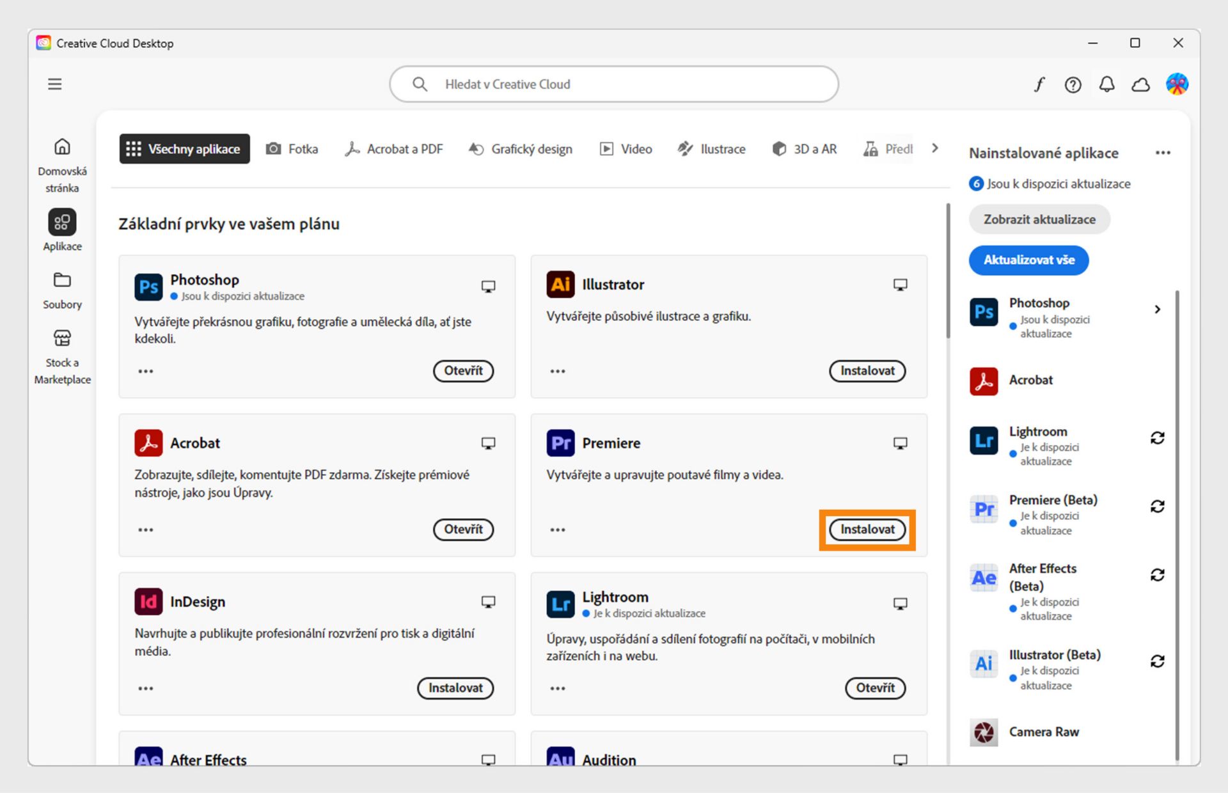Show more category tabs with right chevron

tap(935, 148)
